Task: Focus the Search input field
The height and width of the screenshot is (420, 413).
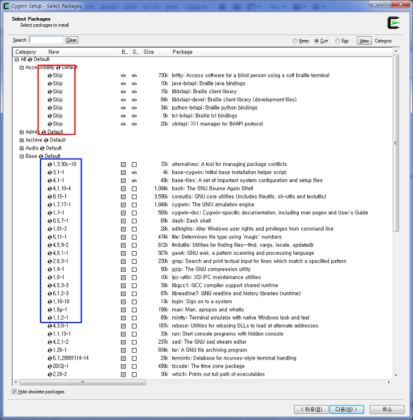Action: [x=46, y=40]
